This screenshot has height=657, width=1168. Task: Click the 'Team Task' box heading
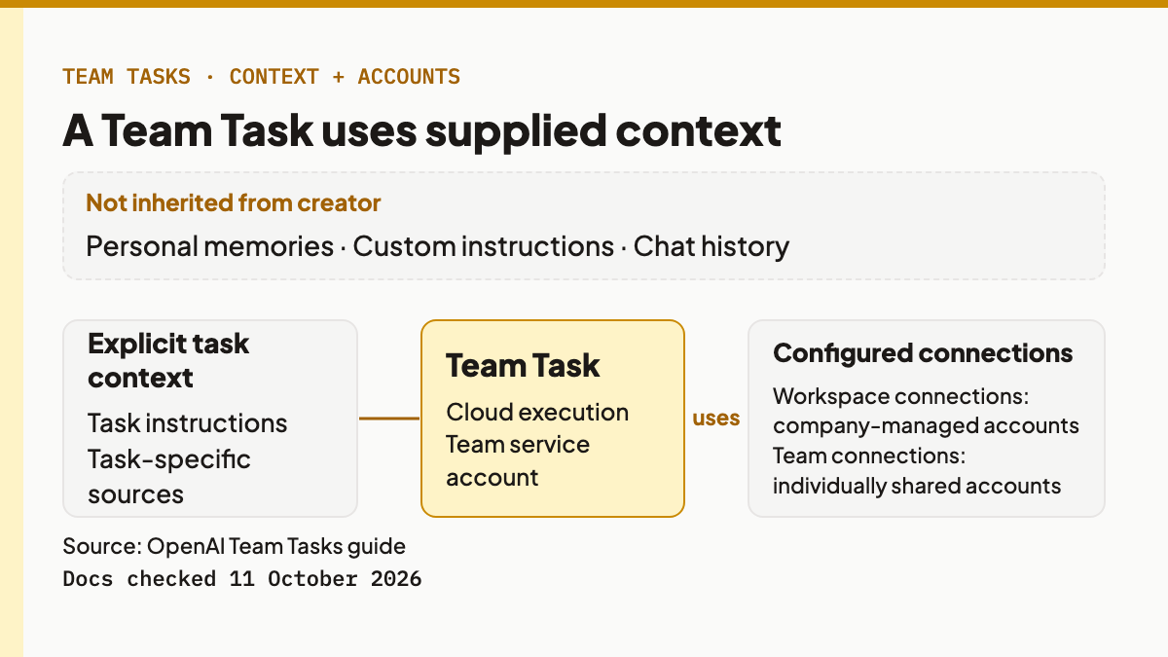(523, 366)
